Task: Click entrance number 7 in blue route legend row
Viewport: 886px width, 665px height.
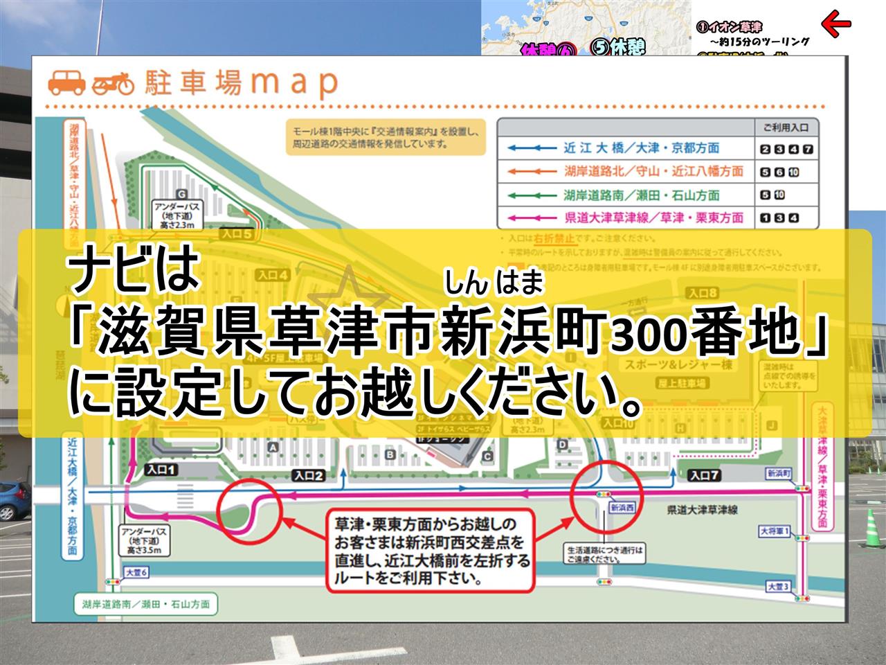Action: (808, 149)
